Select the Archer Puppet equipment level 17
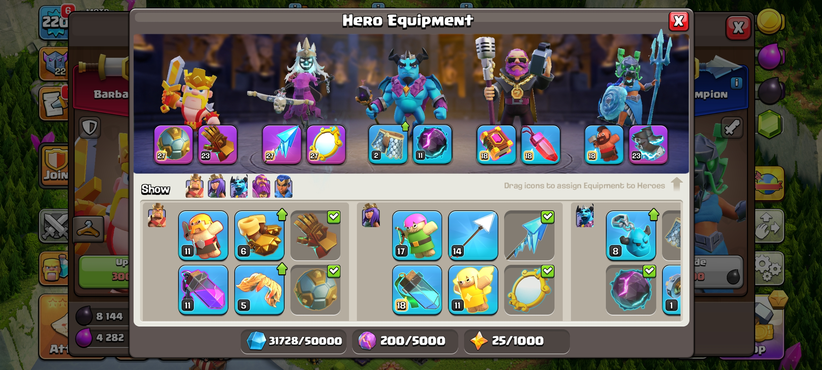Image resolution: width=822 pixels, height=370 pixels. tap(417, 235)
